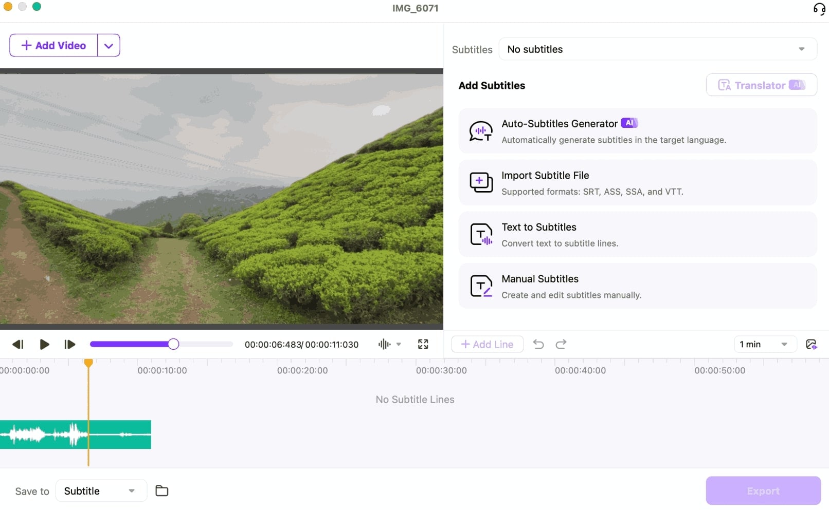Viewport: 829px width, 510px height.
Task: Click the image waveform icon beside zoom
Action: (x=812, y=344)
